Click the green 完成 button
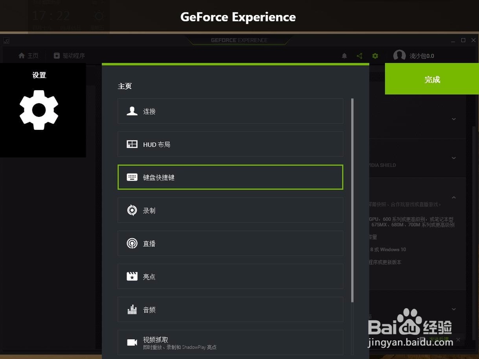Image resolution: width=479 pixels, height=359 pixels. 432,79
